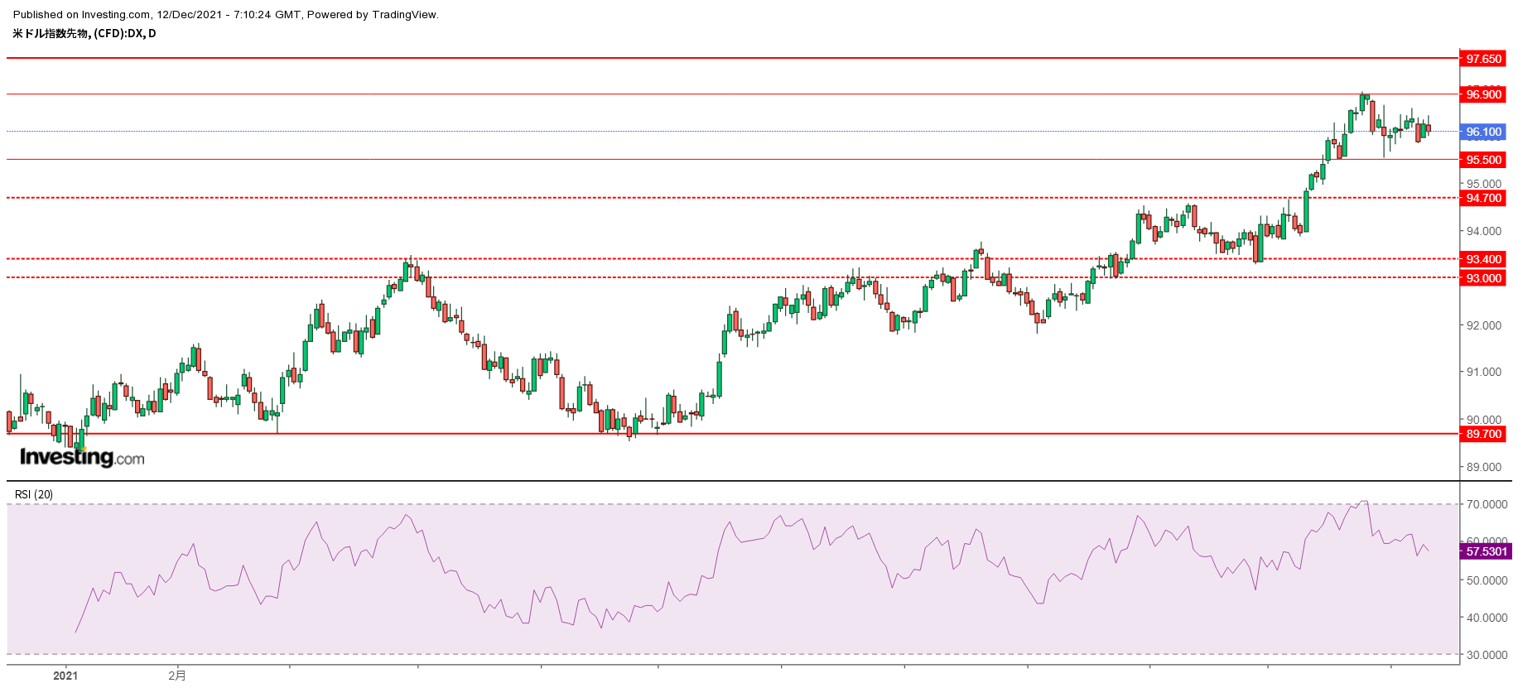Screen dimensions: 1518x688
Task: Select the purple 57.5301 RSI value label
Action: (x=1485, y=551)
